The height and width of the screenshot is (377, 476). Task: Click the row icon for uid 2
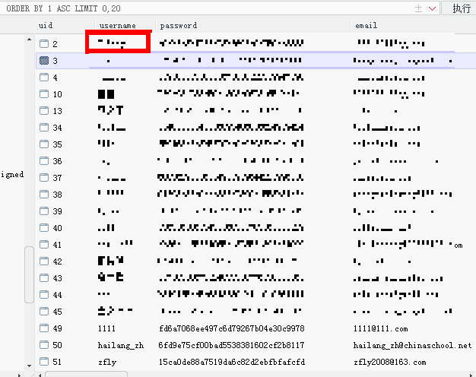point(44,44)
